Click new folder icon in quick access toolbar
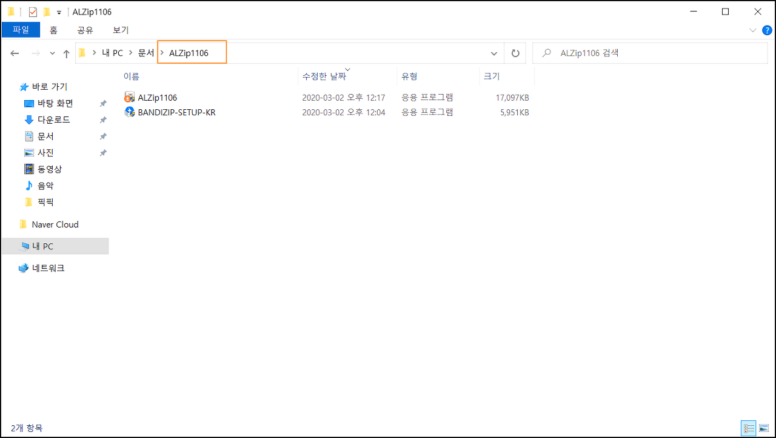This screenshot has width=776, height=438. pyautogui.click(x=47, y=12)
